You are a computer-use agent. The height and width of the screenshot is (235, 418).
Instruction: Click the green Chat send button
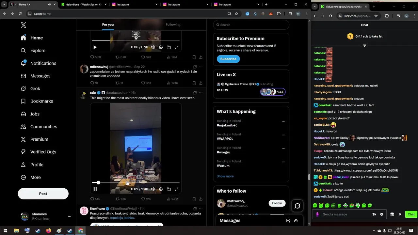tap(411, 214)
